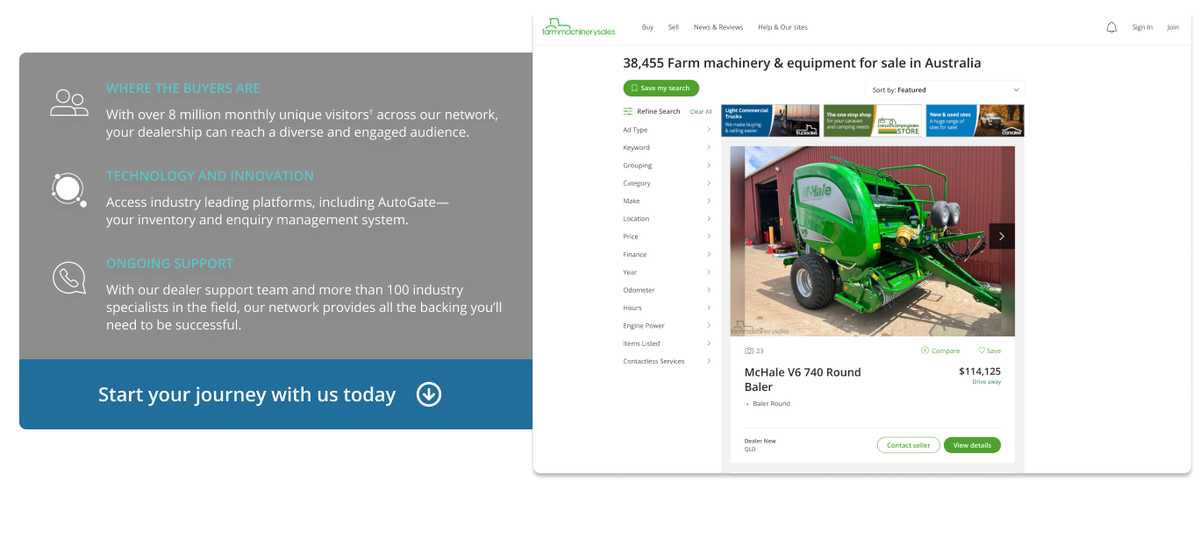Click the Save heart icon
1200x545 pixels.
pyautogui.click(x=982, y=350)
